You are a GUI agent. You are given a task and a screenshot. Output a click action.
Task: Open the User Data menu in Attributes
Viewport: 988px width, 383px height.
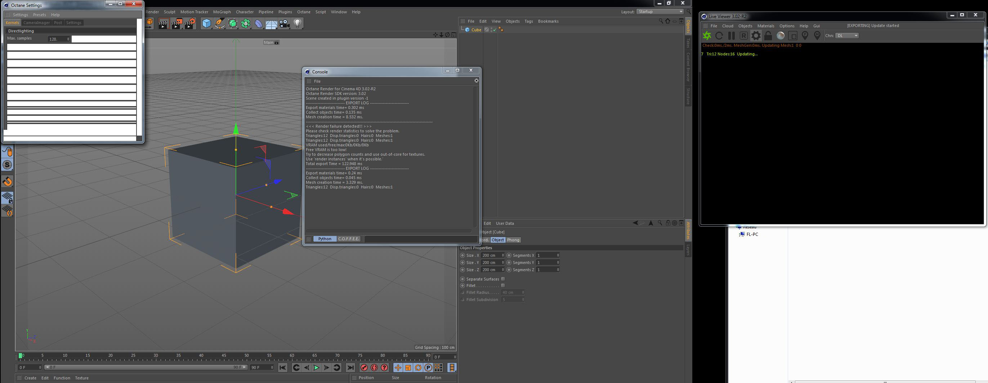[505, 224]
